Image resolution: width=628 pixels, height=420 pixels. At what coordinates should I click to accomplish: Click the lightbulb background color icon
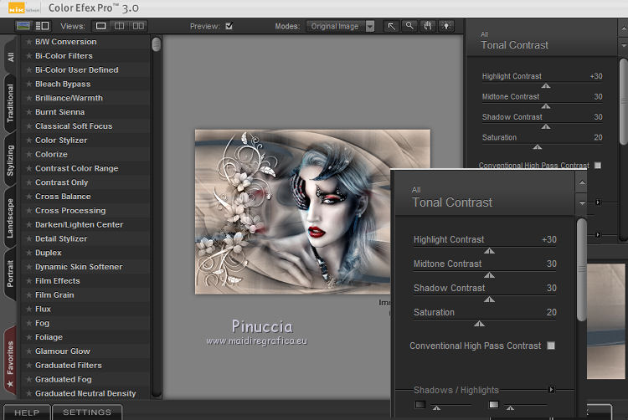coord(446,26)
